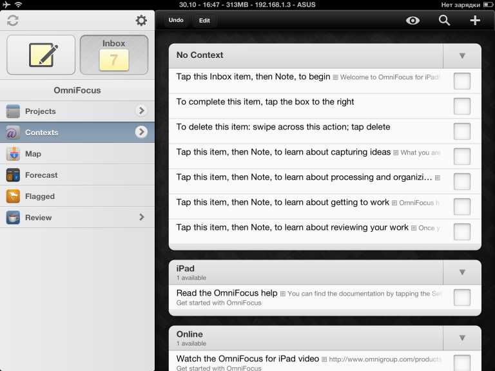
Task: Expand Review with its chevron
Action: tap(142, 217)
